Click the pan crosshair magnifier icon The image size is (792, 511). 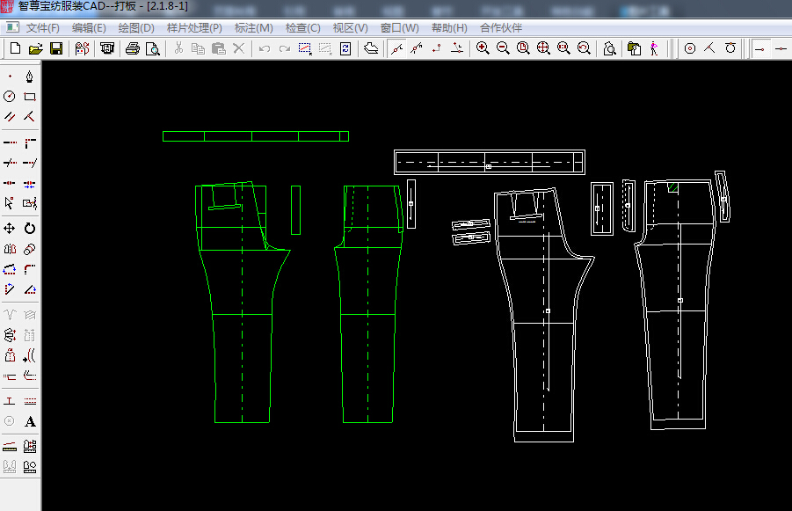[543, 48]
